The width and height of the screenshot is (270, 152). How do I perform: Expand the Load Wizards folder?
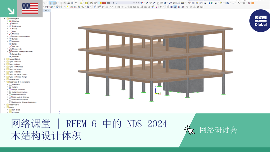[x=5, y=104]
